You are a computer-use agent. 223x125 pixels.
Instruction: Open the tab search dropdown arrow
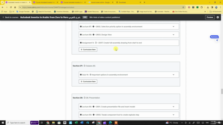(x=2, y=2)
